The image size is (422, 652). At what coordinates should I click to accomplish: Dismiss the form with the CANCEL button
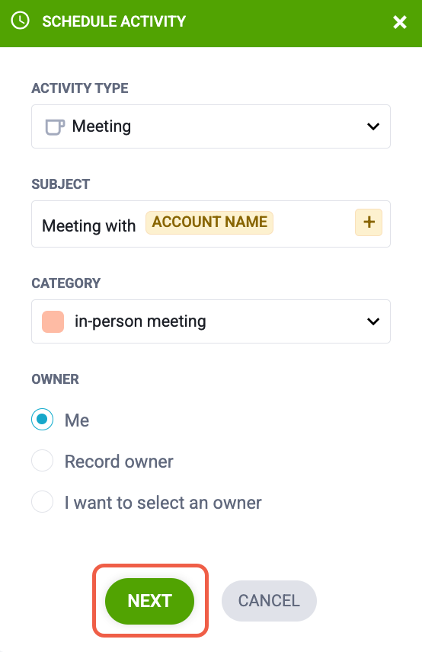pyautogui.click(x=269, y=601)
